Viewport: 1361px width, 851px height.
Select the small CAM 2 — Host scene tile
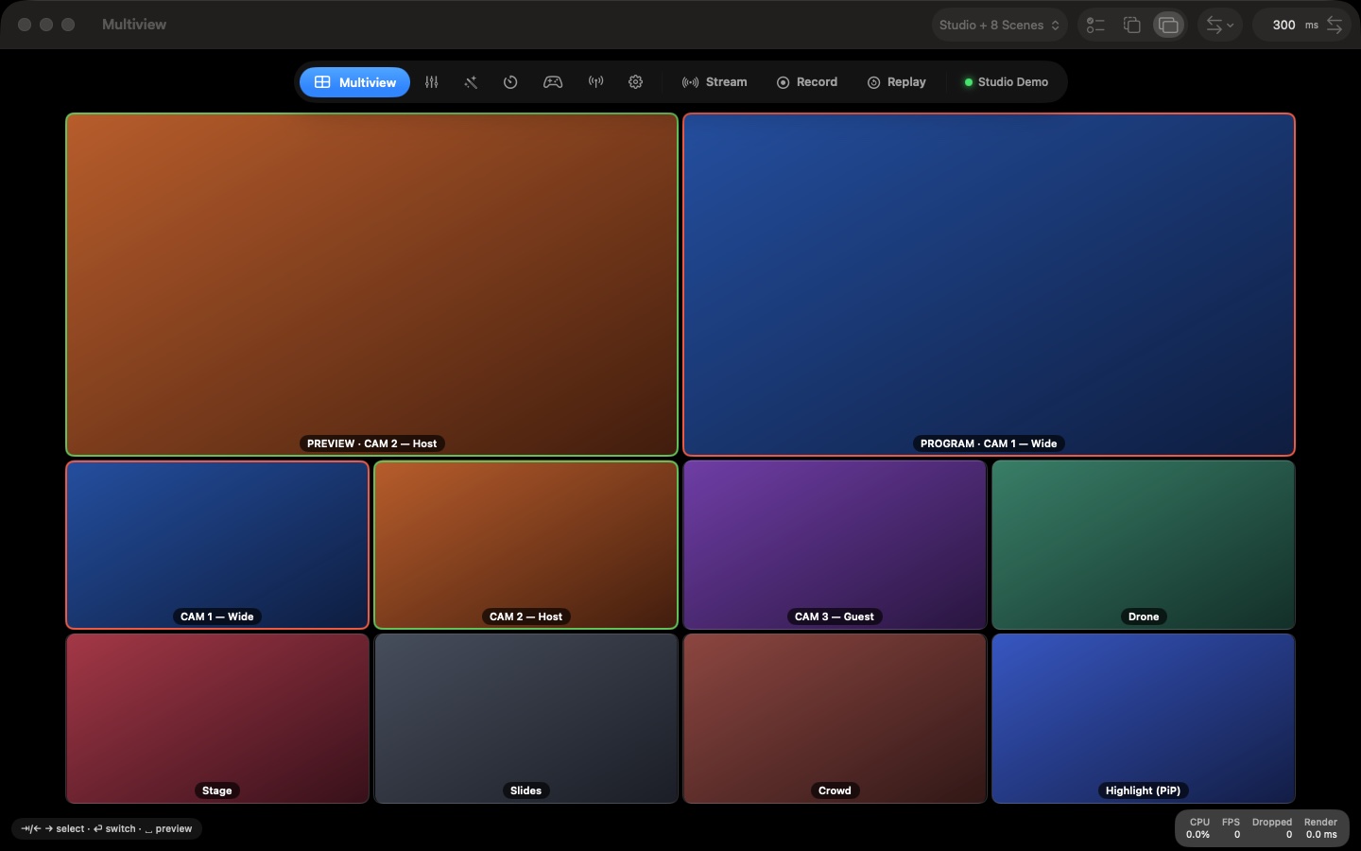click(525, 545)
